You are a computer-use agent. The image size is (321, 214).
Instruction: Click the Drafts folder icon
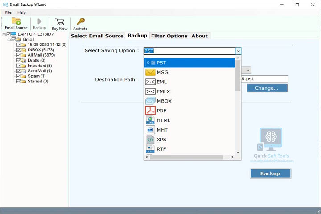point(24,61)
